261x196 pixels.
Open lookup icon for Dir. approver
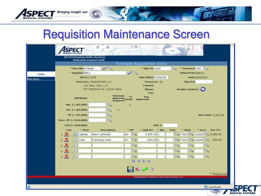coord(109,110)
